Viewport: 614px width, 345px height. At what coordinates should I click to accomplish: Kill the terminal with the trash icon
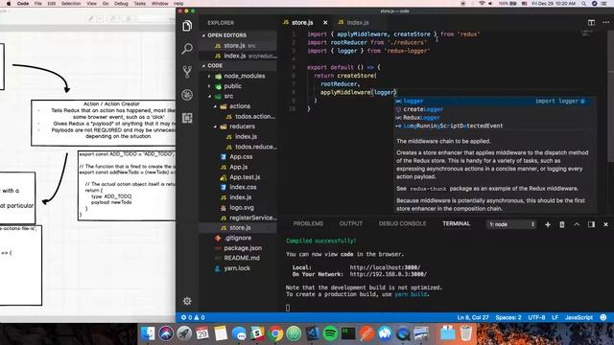point(562,224)
